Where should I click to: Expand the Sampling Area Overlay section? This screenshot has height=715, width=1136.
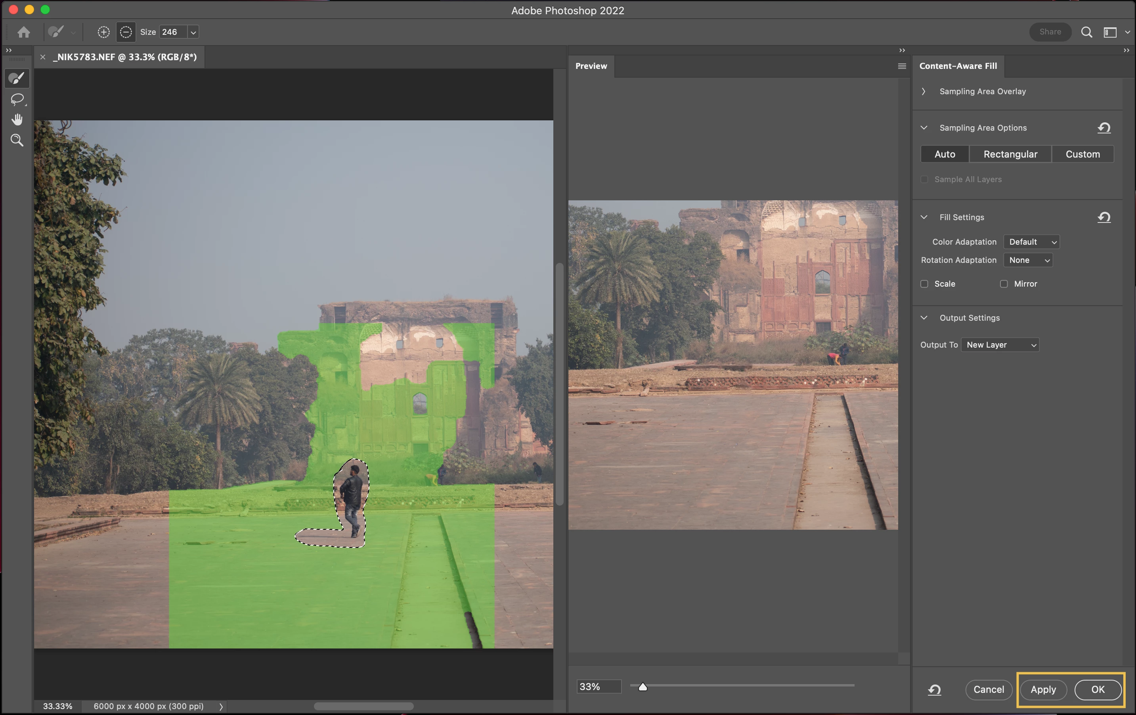[924, 91]
